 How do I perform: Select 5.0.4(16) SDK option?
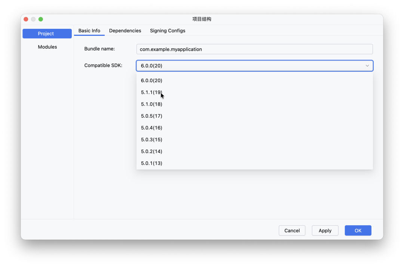pos(254,128)
